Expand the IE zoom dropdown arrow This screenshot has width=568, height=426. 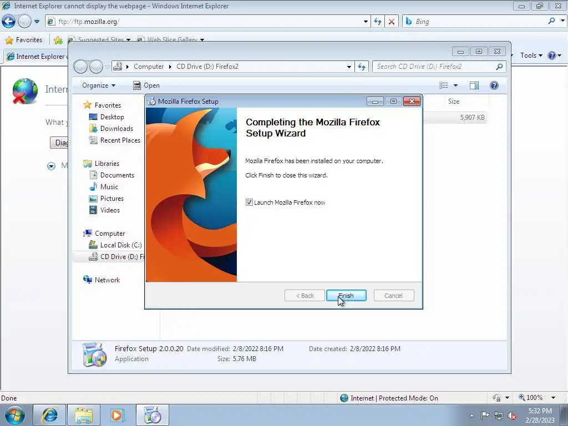(553, 398)
